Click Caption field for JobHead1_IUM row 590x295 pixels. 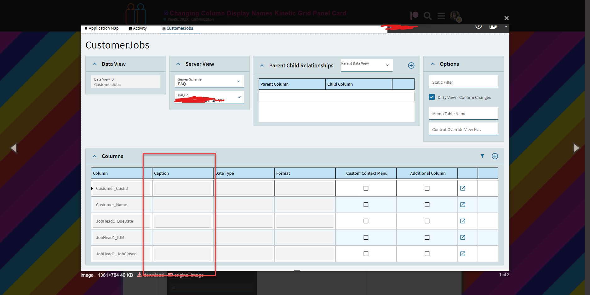183,237
